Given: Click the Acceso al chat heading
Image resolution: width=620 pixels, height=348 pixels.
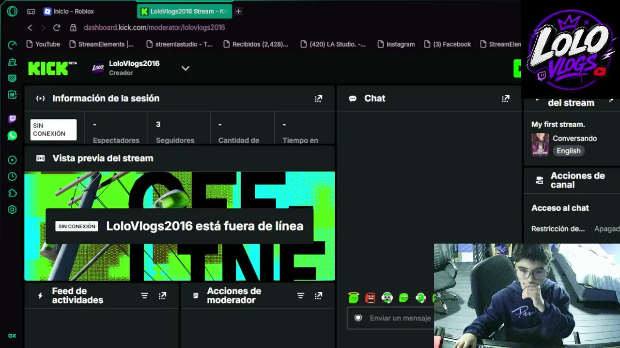Looking at the screenshot, I should [x=560, y=208].
